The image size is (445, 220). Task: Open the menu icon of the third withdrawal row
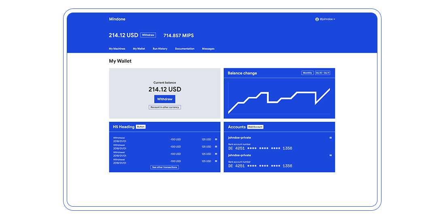216,154
